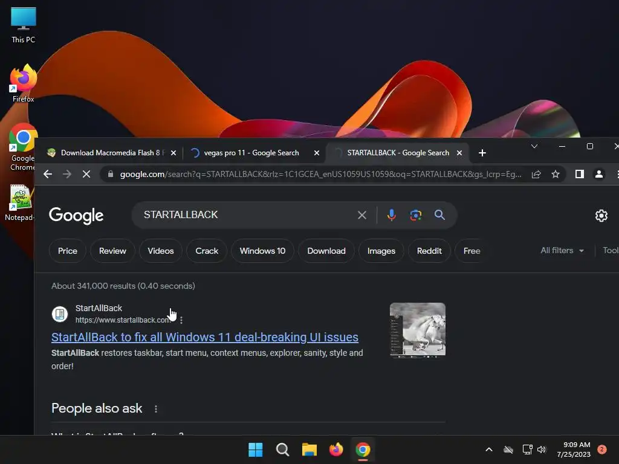Image resolution: width=619 pixels, height=464 pixels.
Task: Click the address bar URL
Action: click(x=320, y=174)
